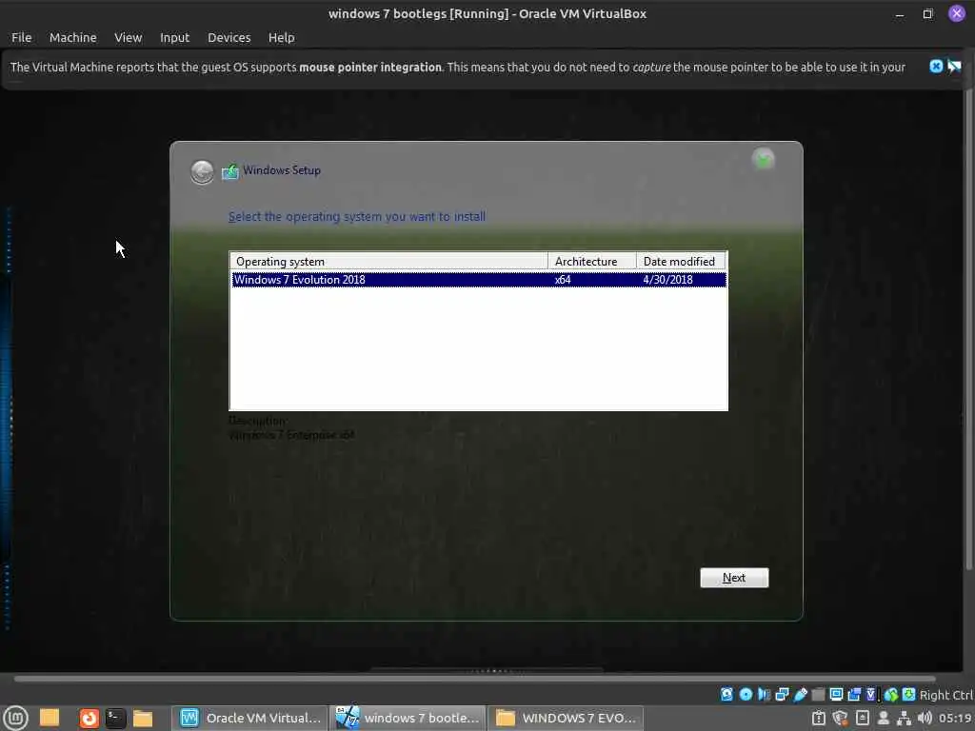The width and height of the screenshot is (975, 731).
Task: Click the removable drives eject tray icon
Action: click(863, 718)
